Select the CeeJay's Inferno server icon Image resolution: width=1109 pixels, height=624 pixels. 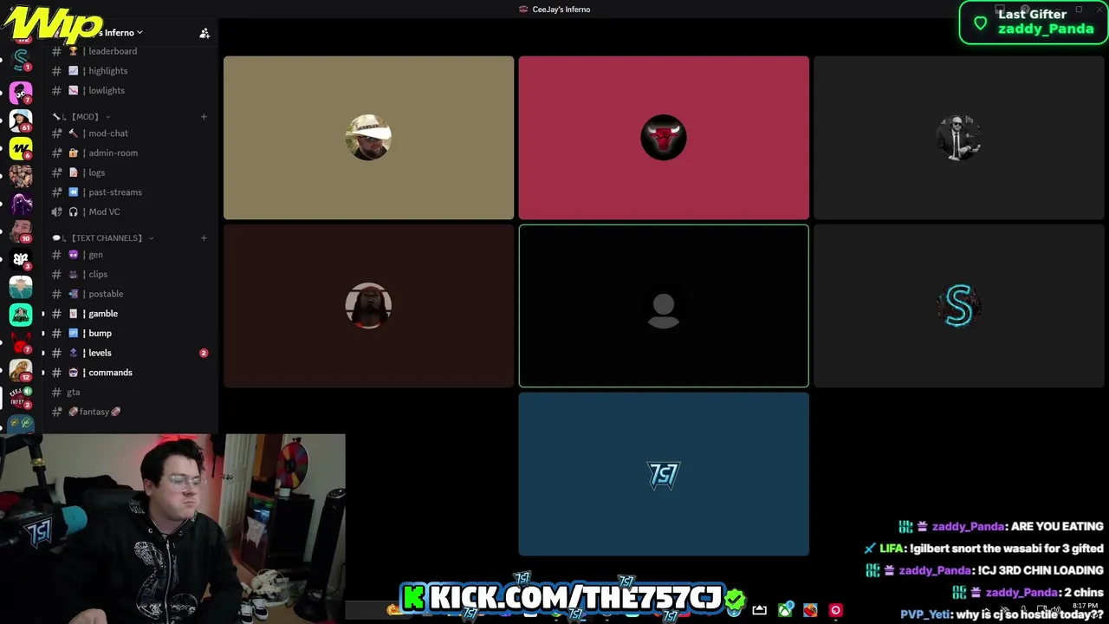tap(21, 398)
